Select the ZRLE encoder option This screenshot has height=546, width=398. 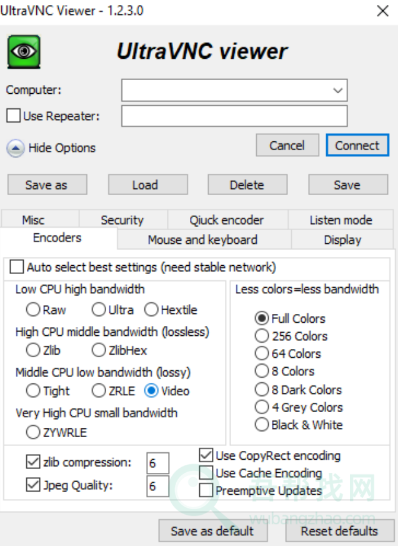[x=99, y=391]
